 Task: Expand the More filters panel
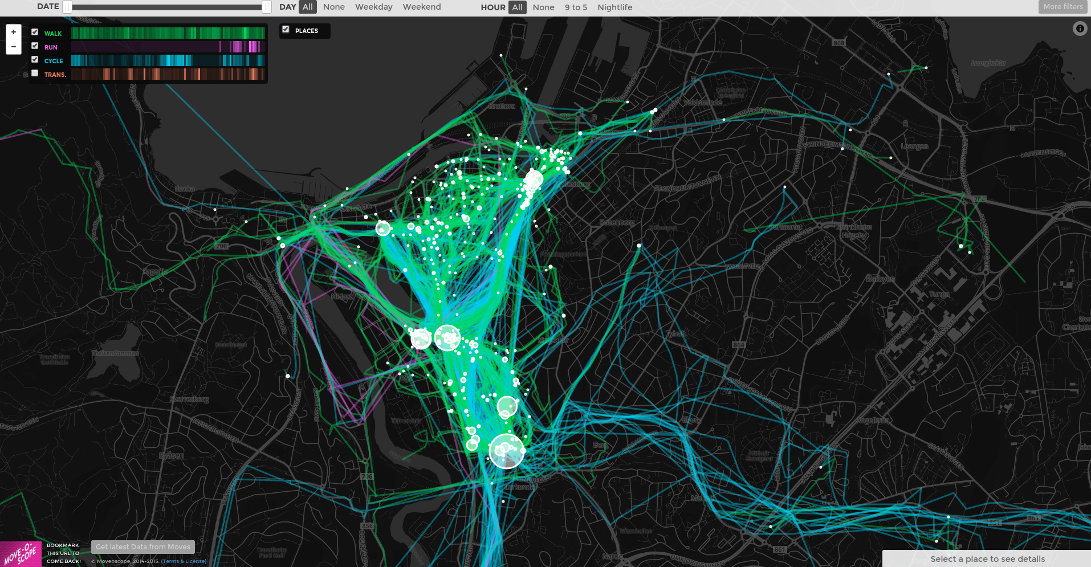click(1062, 7)
